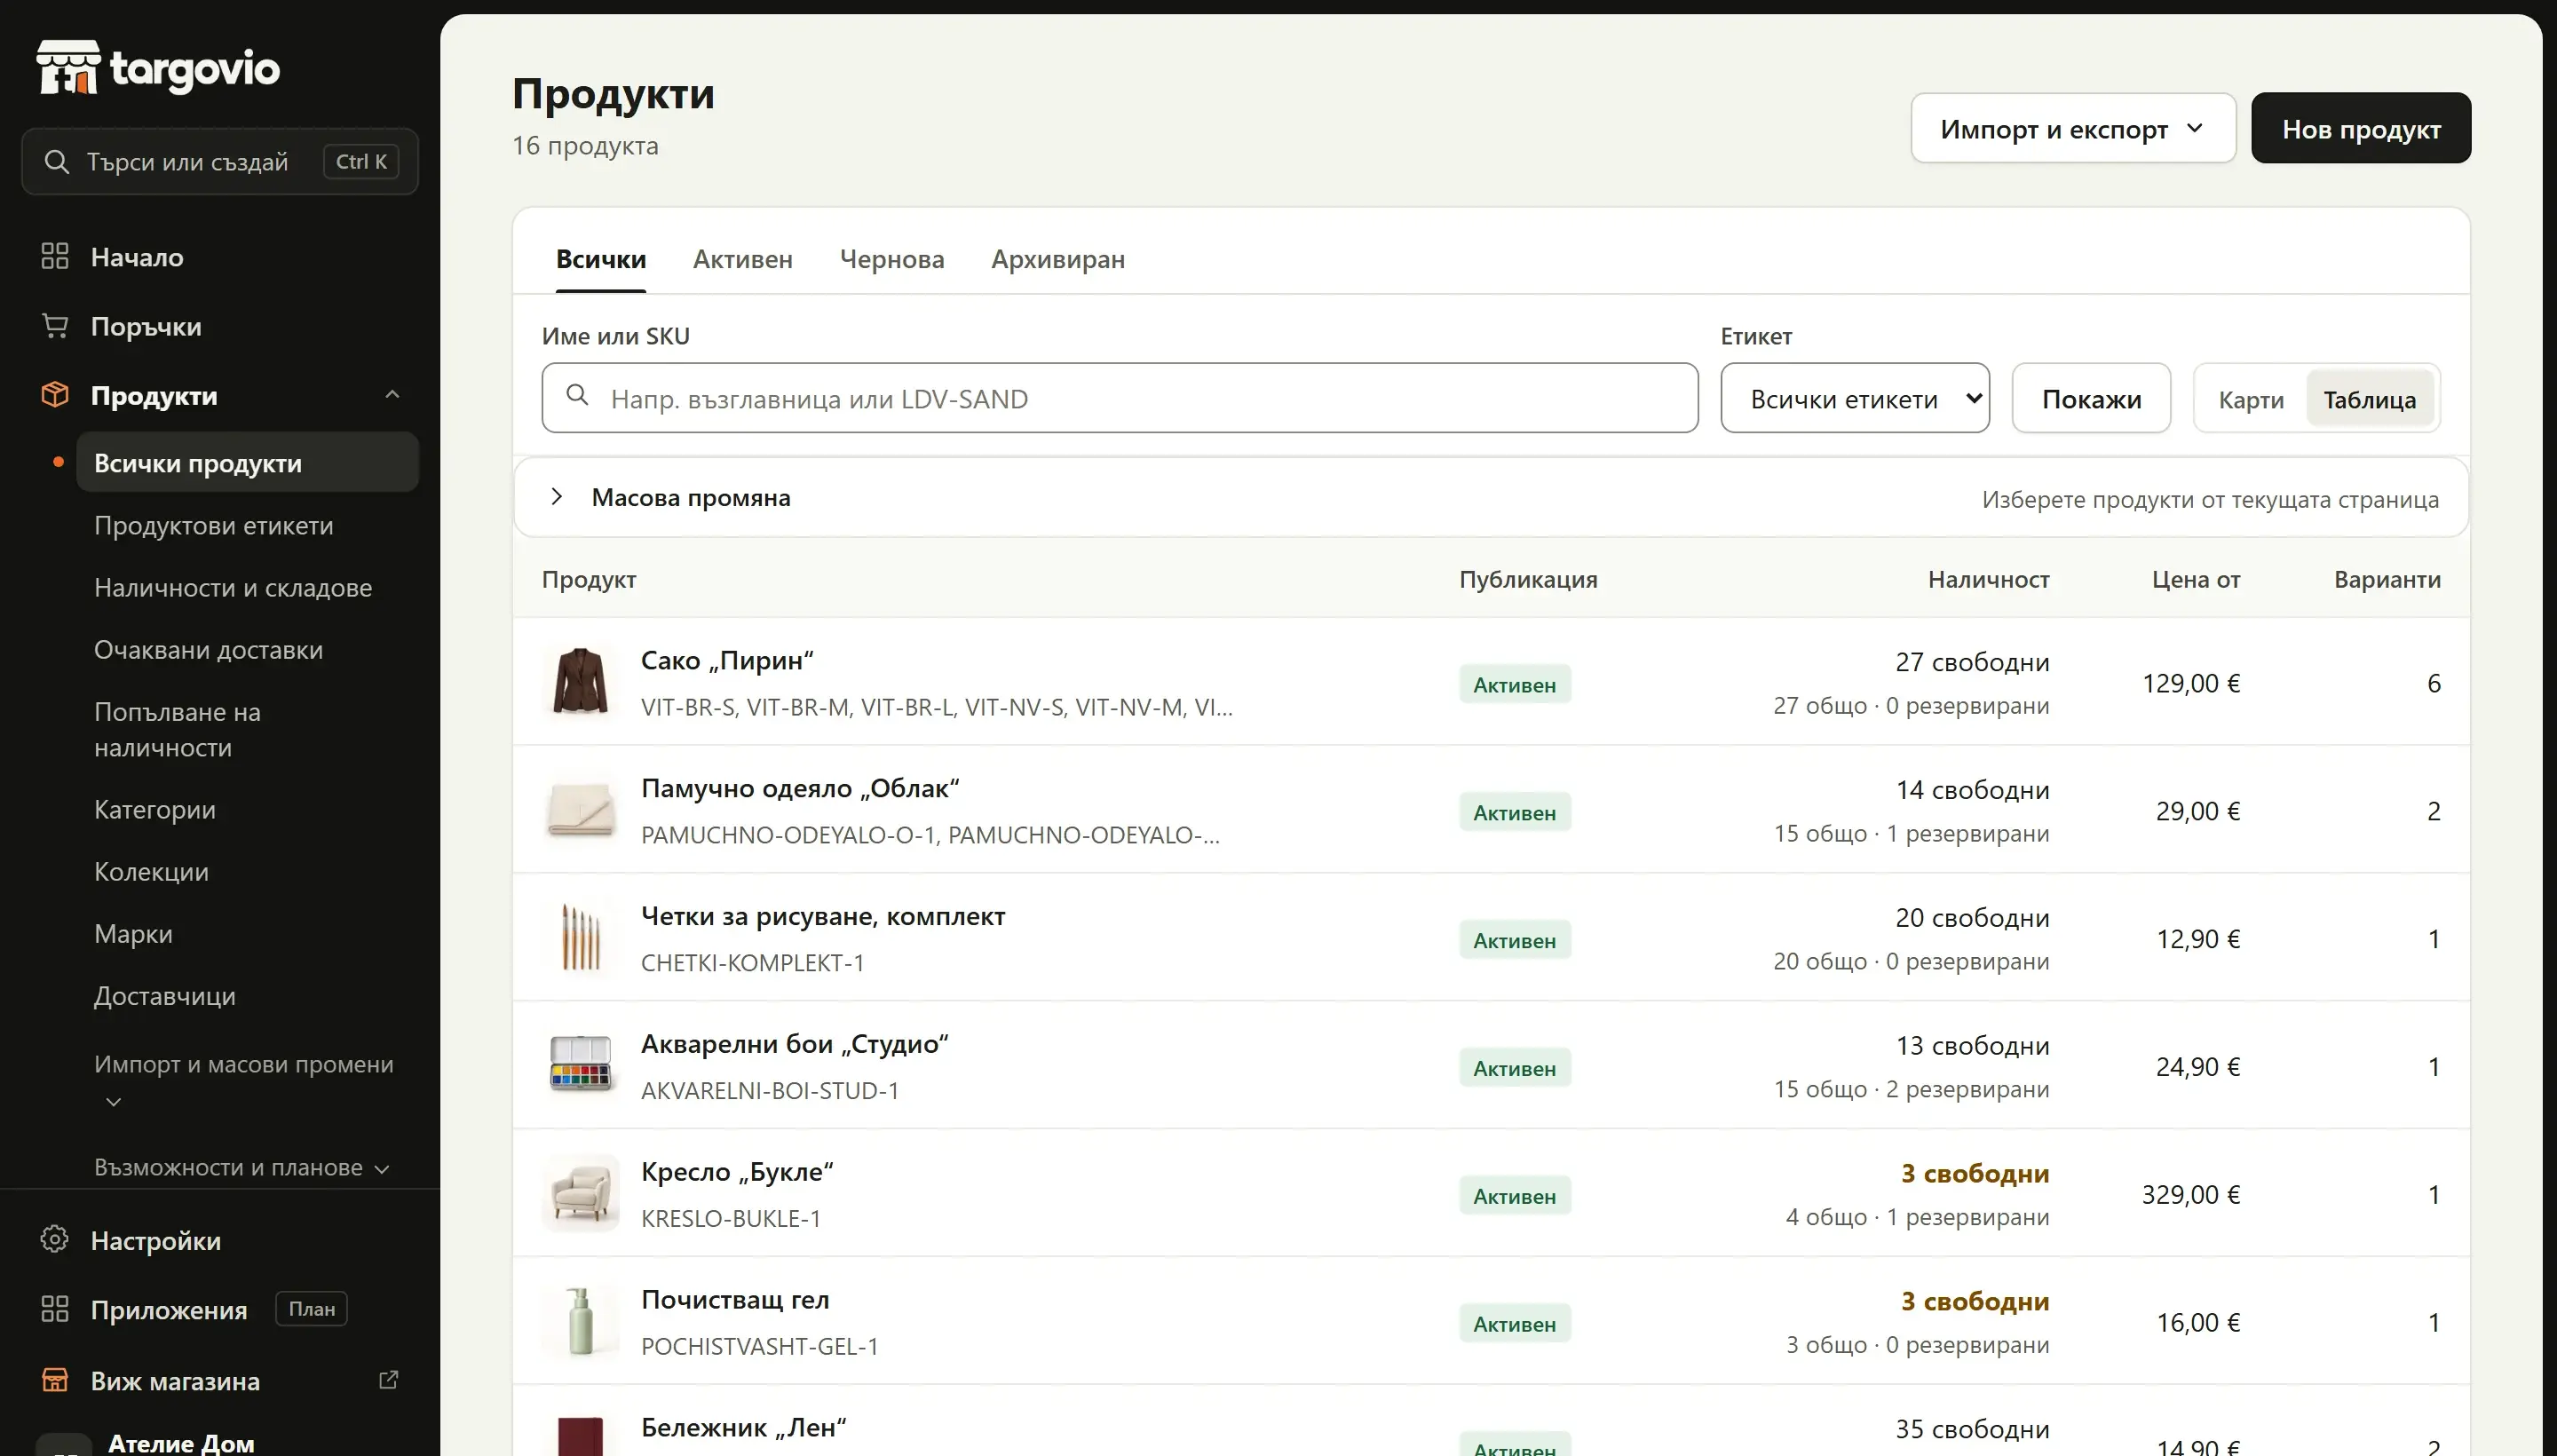The width and height of the screenshot is (2557, 1456).
Task: Click the Поръчки cart icon
Action: pyautogui.click(x=55, y=326)
